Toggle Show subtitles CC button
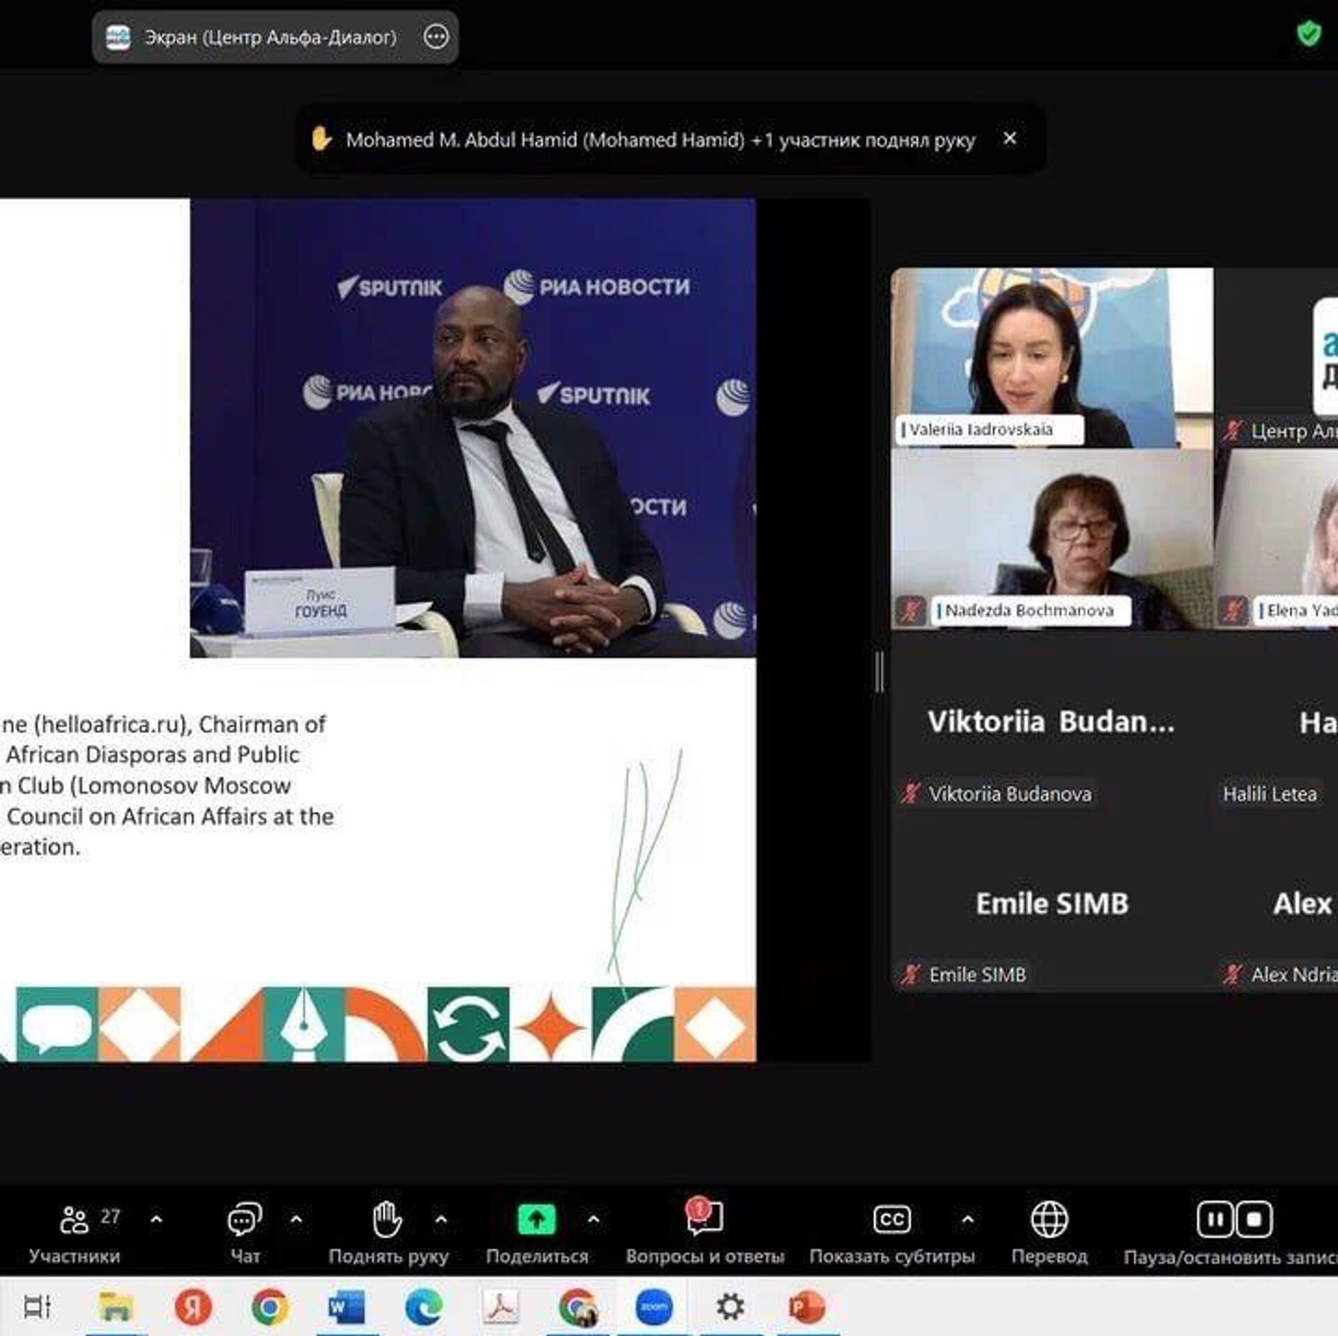 pyautogui.click(x=891, y=1220)
